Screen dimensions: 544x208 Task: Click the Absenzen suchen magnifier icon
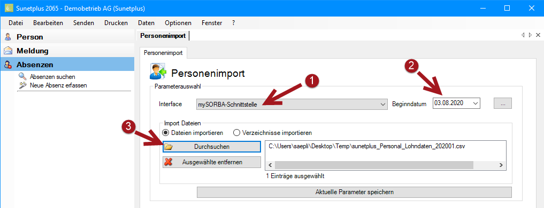(x=23, y=76)
